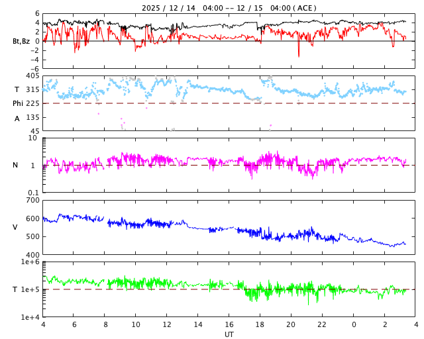
Task: Click the V velocity axis label
Action: tap(15, 227)
